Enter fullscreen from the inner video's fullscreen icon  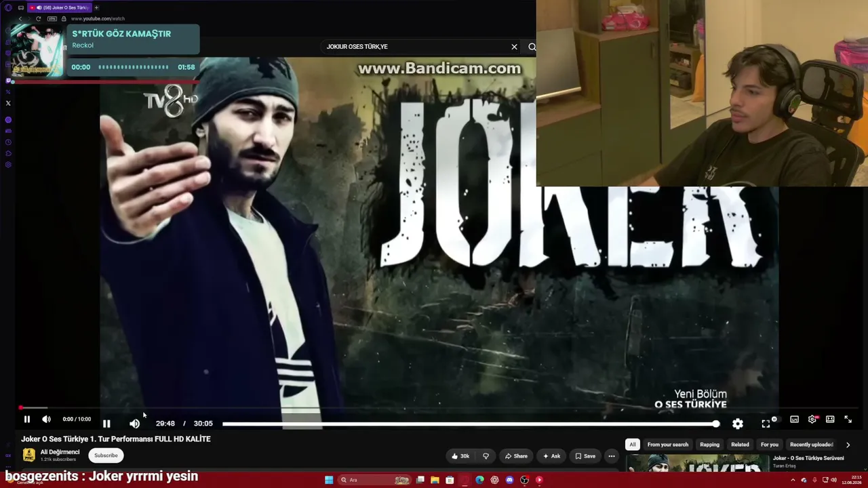[766, 424]
